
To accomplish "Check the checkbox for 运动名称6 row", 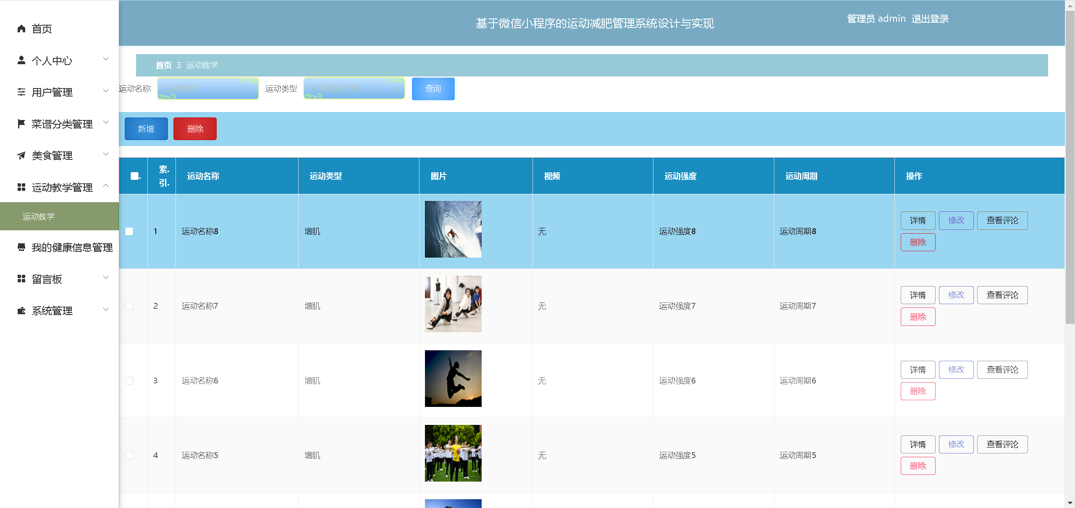I will (129, 380).
